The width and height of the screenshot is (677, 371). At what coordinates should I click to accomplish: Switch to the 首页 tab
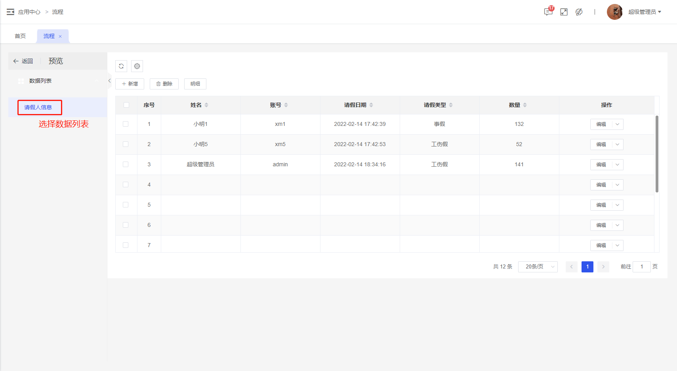point(20,36)
